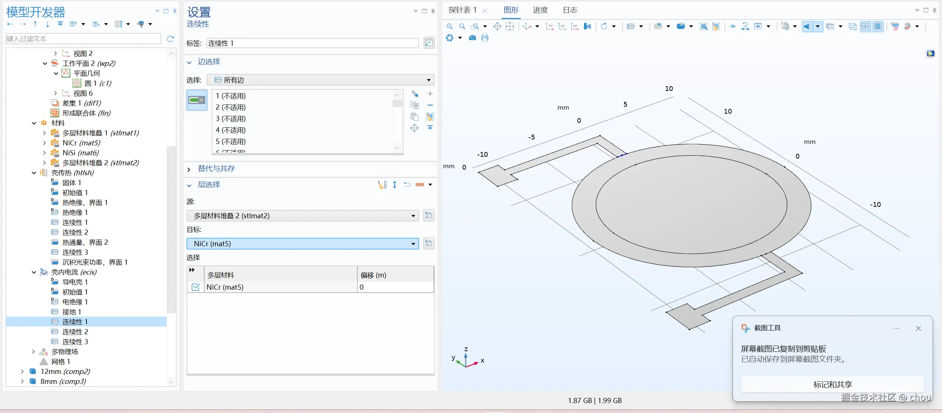Click the select box tool icon
The width and height of the screenshot is (942, 413).
tap(704, 26)
